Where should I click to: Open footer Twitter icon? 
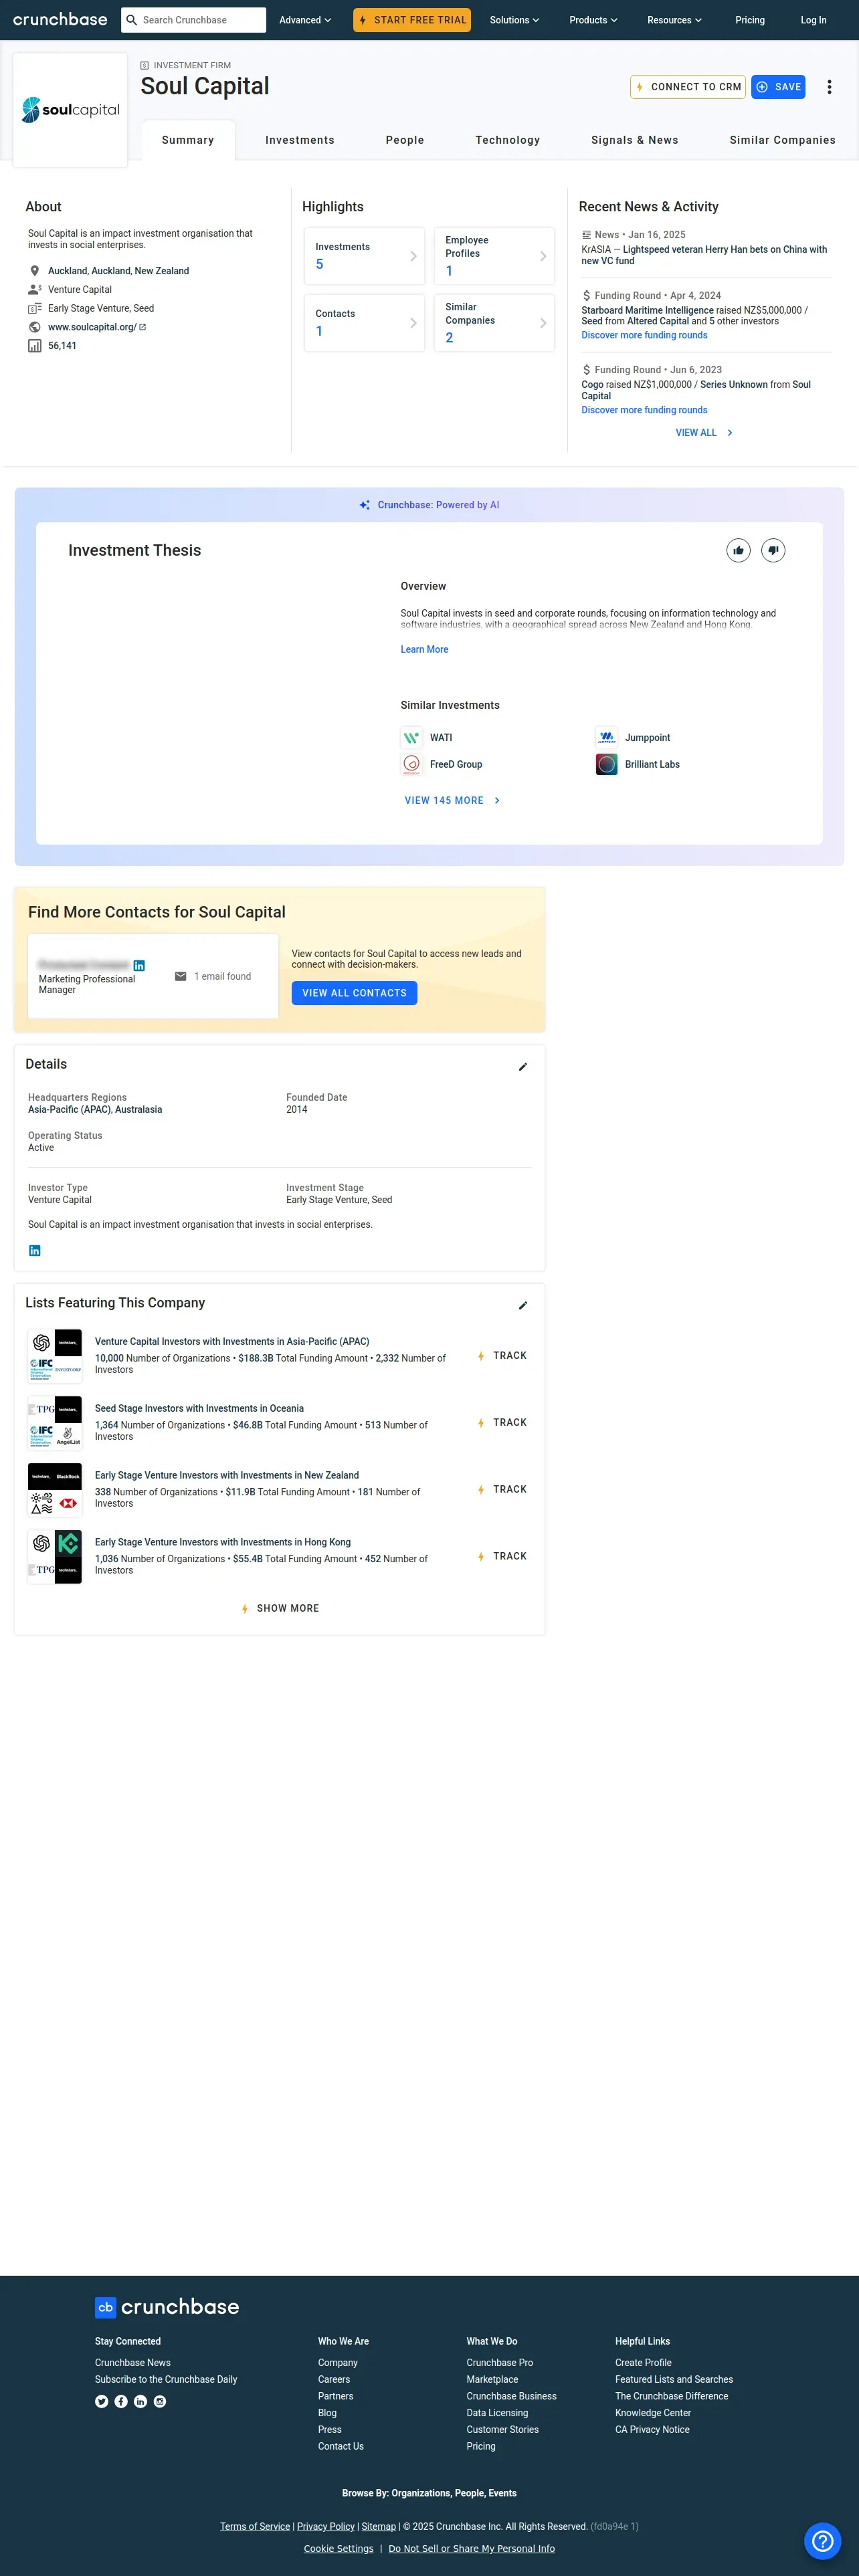[102, 2401]
